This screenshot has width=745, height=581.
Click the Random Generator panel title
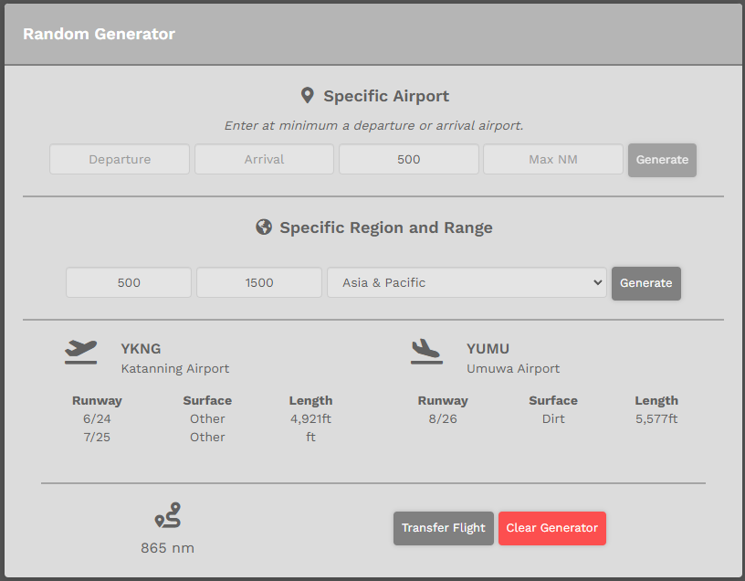tap(99, 34)
